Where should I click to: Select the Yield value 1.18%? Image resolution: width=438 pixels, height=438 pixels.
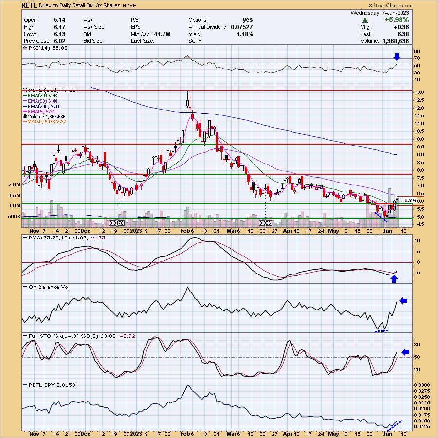point(245,34)
